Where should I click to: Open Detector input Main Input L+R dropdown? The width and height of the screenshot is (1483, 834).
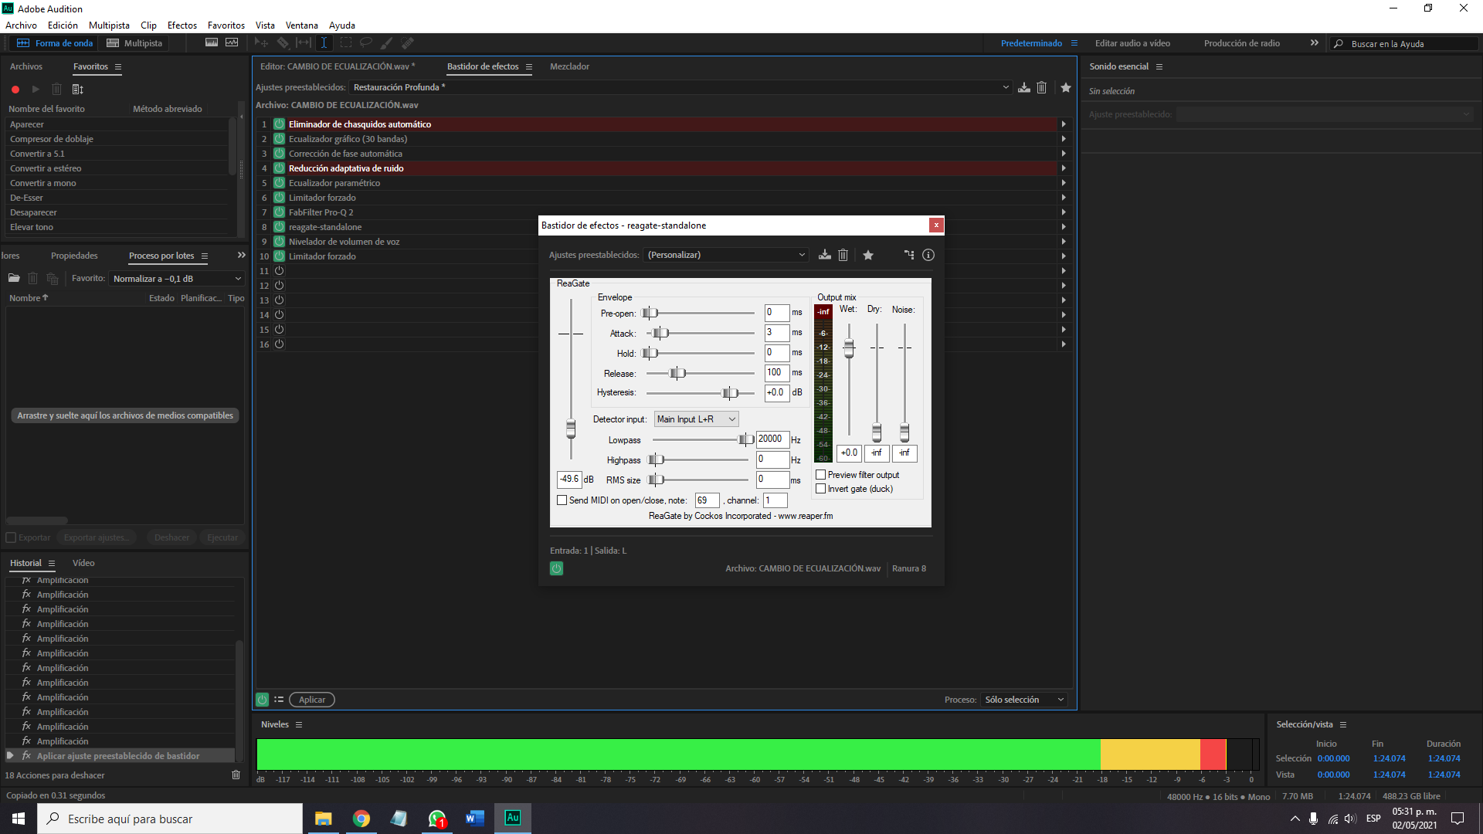click(x=696, y=419)
